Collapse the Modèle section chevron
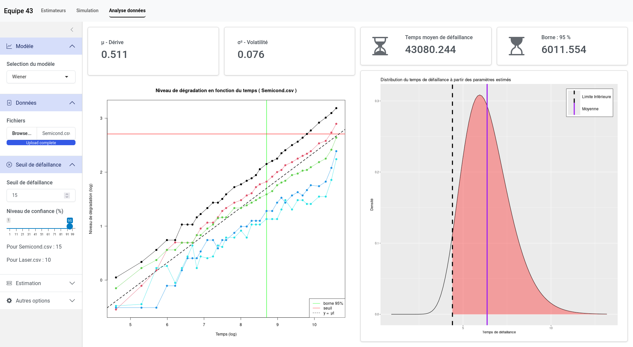This screenshot has width=633, height=347. [72, 46]
